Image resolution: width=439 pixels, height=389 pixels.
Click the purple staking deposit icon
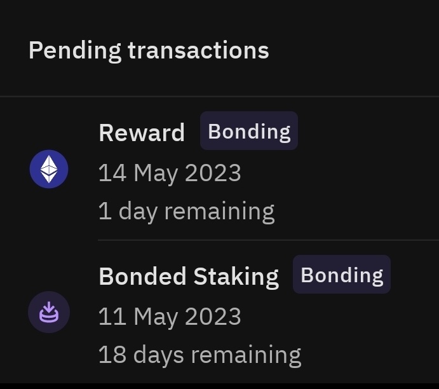coord(49,312)
